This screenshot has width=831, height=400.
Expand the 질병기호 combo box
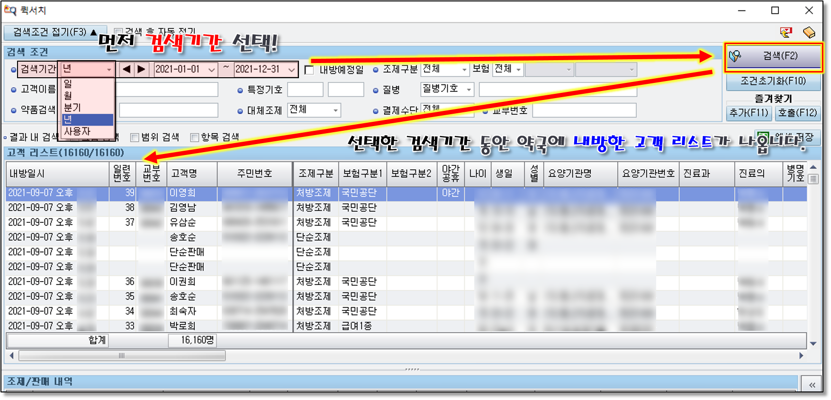[469, 89]
